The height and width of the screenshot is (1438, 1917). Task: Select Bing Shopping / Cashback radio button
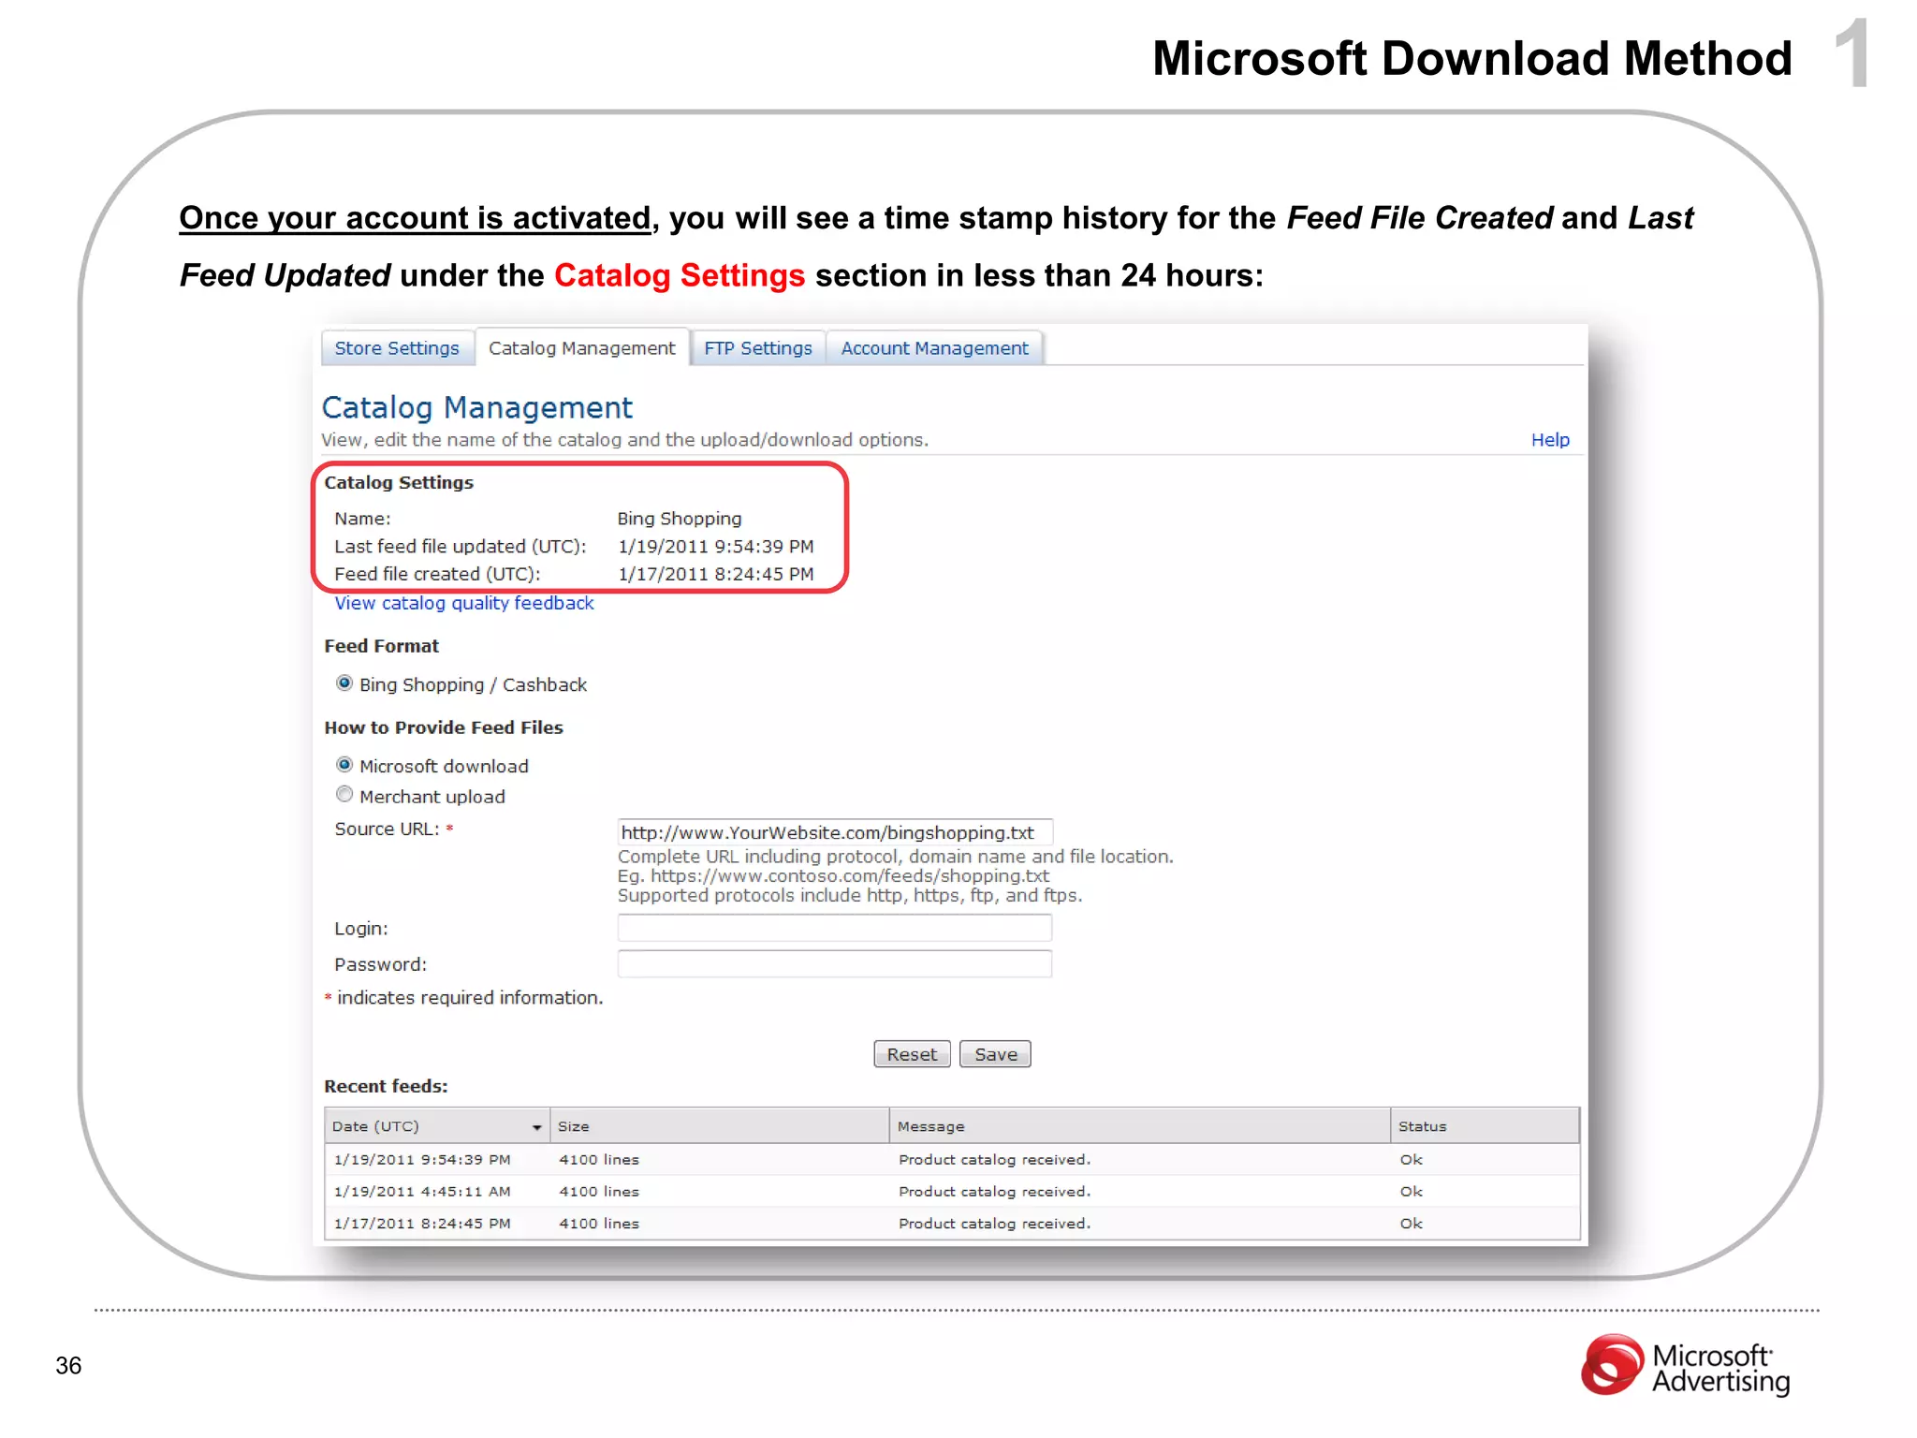[x=344, y=683]
